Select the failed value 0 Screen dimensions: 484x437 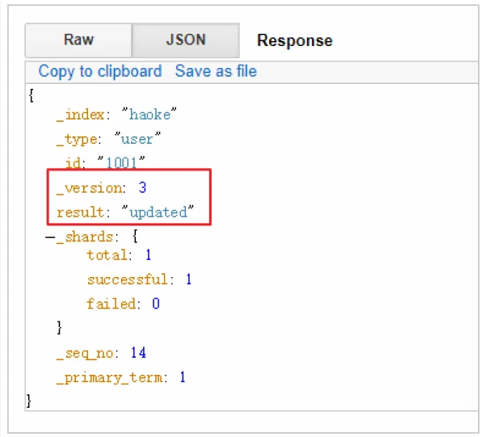coord(156,304)
